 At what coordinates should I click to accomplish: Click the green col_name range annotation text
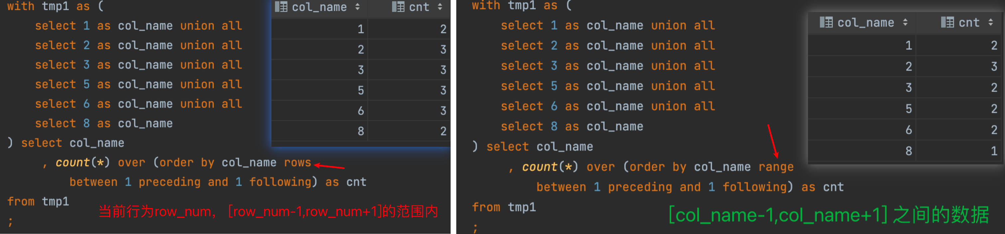click(x=829, y=215)
